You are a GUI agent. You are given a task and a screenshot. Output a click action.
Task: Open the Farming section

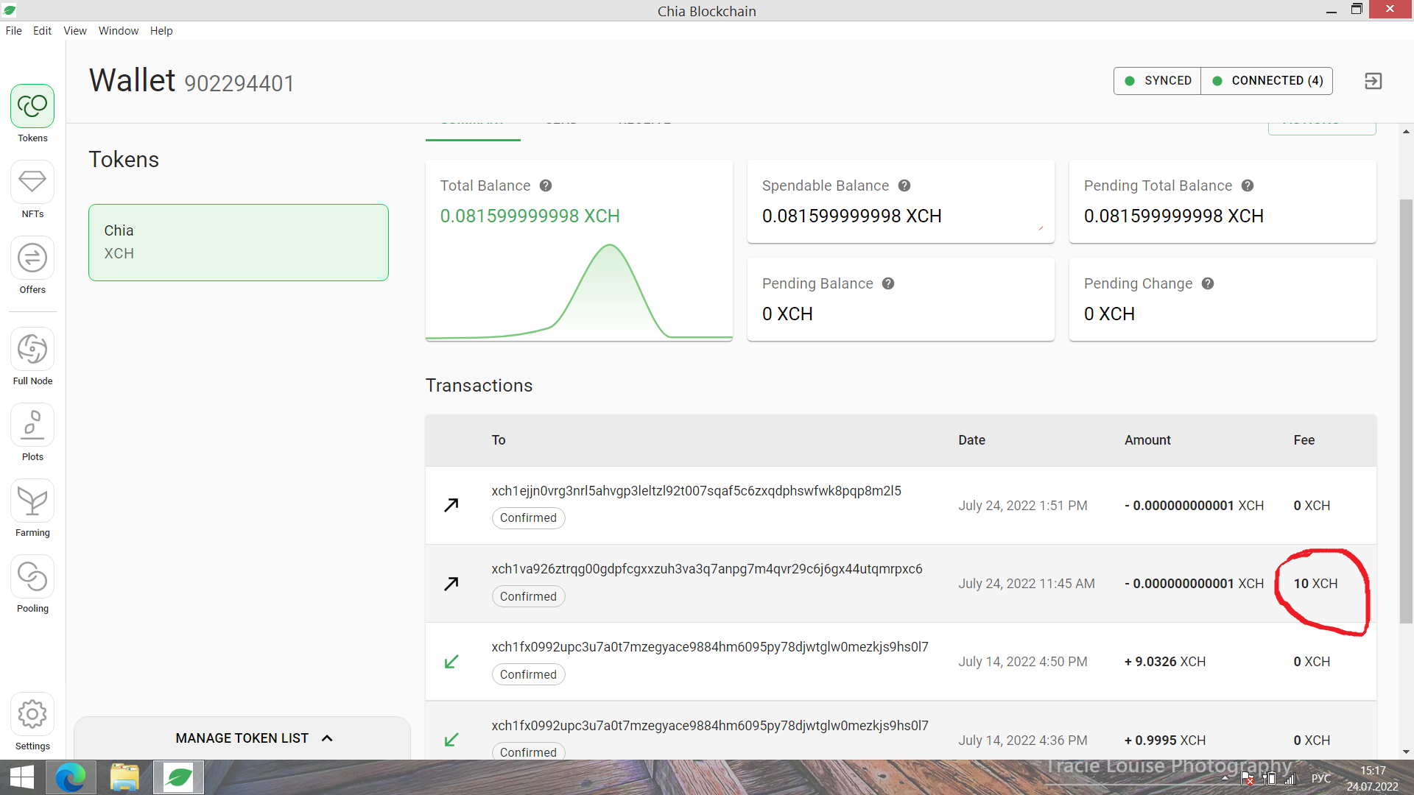(x=32, y=508)
